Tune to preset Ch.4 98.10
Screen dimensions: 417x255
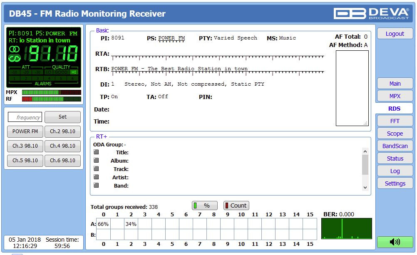pyautogui.click(x=62, y=146)
